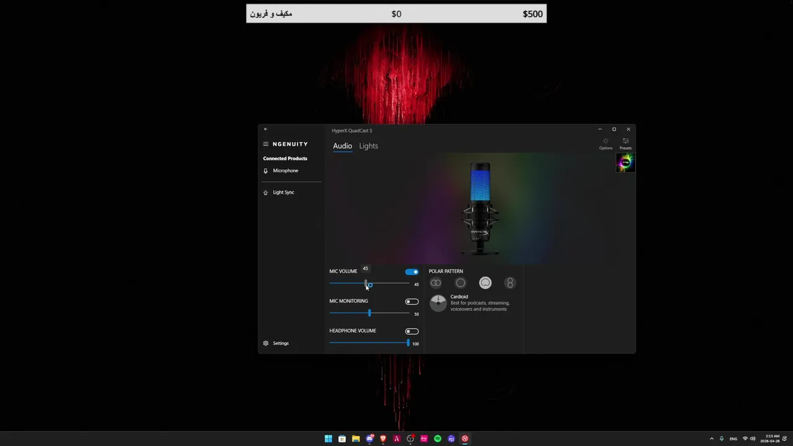Click the Mic Volume slider track

coord(369,284)
